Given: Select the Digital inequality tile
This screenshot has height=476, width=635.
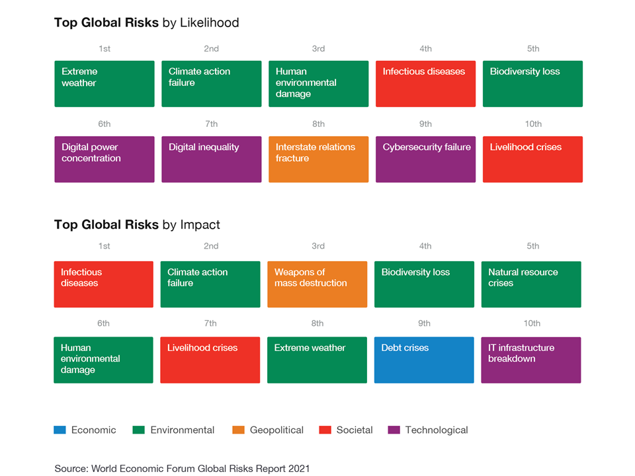Looking at the screenshot, I should (x=211, y=159).
